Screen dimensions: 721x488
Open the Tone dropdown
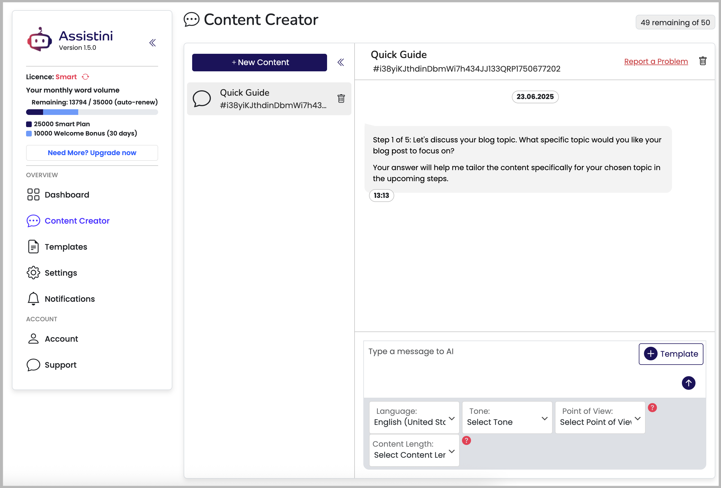tap(507, 417)
